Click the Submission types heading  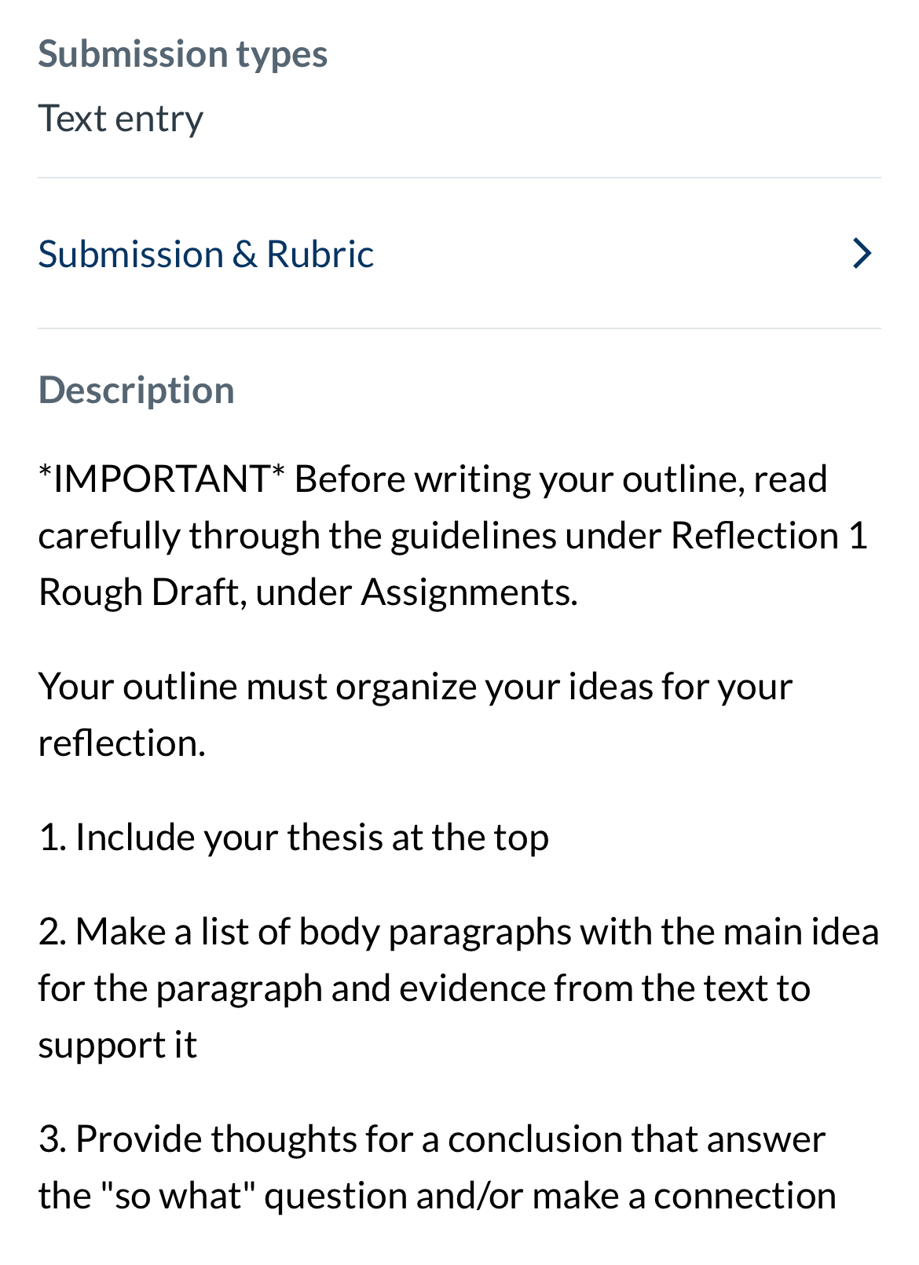tap(182, 53)
